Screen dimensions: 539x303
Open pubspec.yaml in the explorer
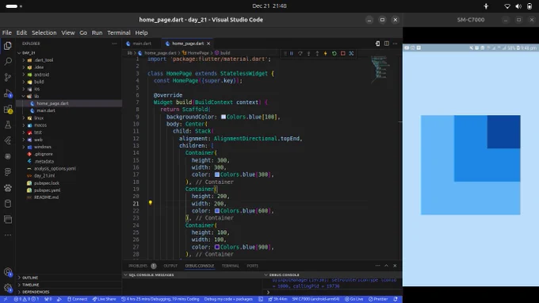[47, 190]
